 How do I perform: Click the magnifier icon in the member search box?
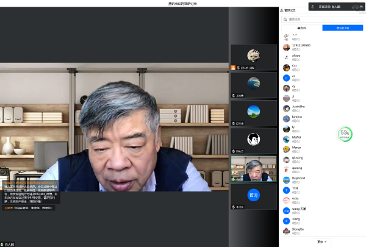point(285,20)
